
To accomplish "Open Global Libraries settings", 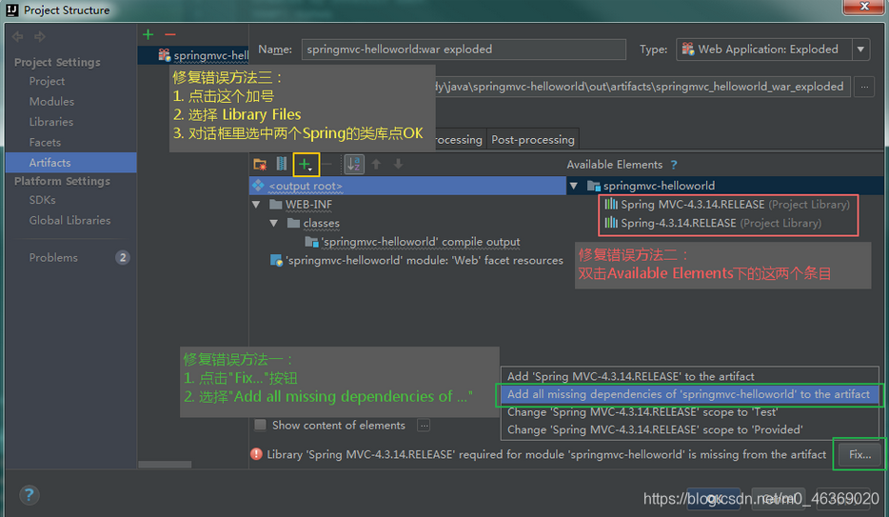I will coord(69,221).
